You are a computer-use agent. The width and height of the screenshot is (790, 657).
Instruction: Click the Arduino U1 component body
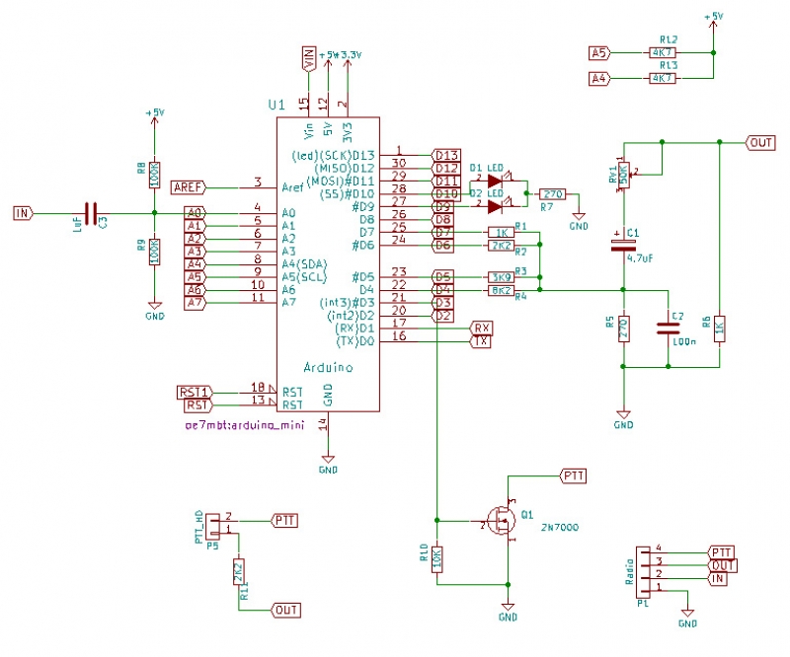pos(328,264)
